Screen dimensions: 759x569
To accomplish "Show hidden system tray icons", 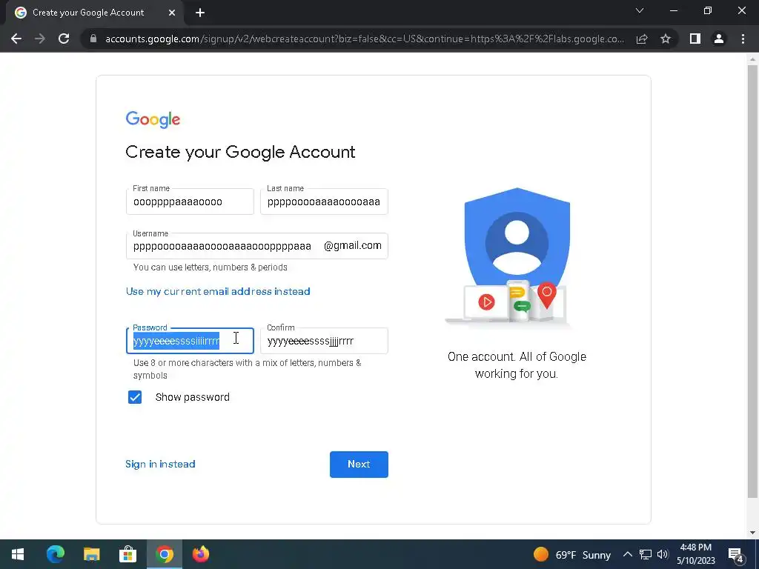I will click(627, 554).
